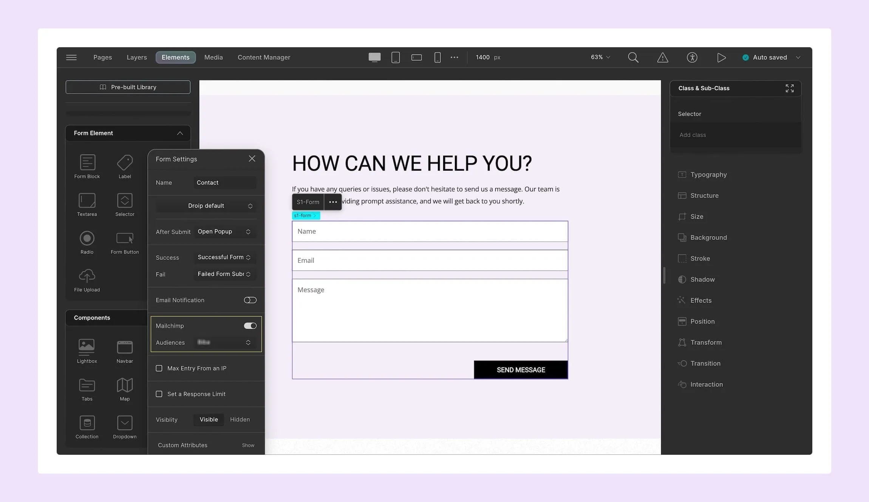Switch to the Media tab
Viewport: 869px width, 502px height.
click(213, 57)
